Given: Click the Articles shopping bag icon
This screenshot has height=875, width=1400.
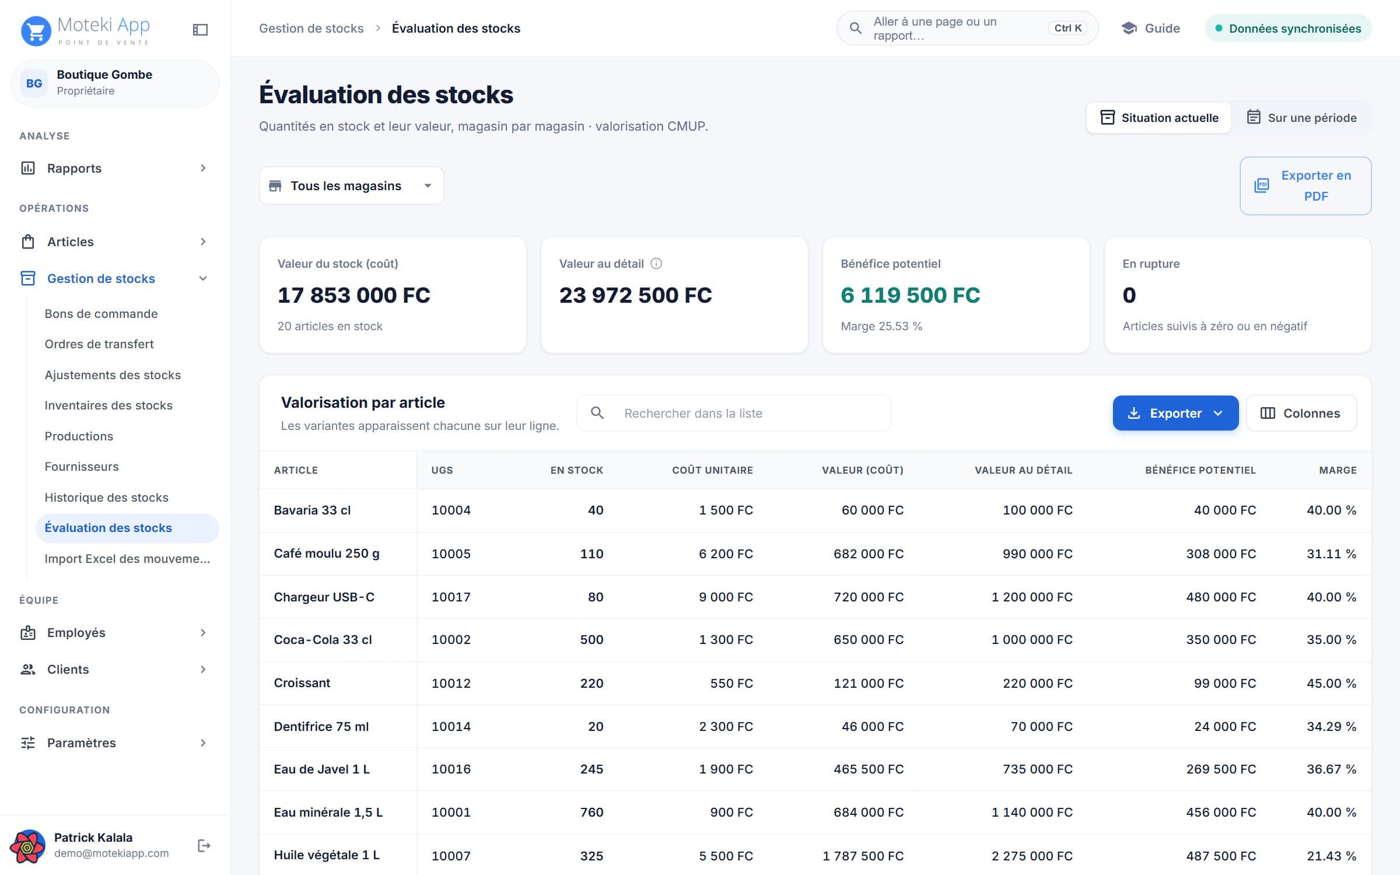Looking at the screenshot, I should [28, 242].
